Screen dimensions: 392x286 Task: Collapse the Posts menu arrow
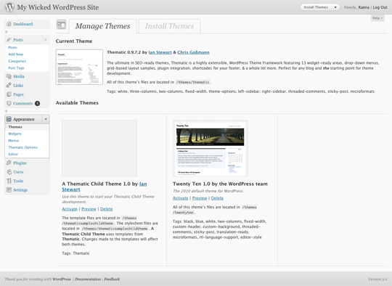46,40
